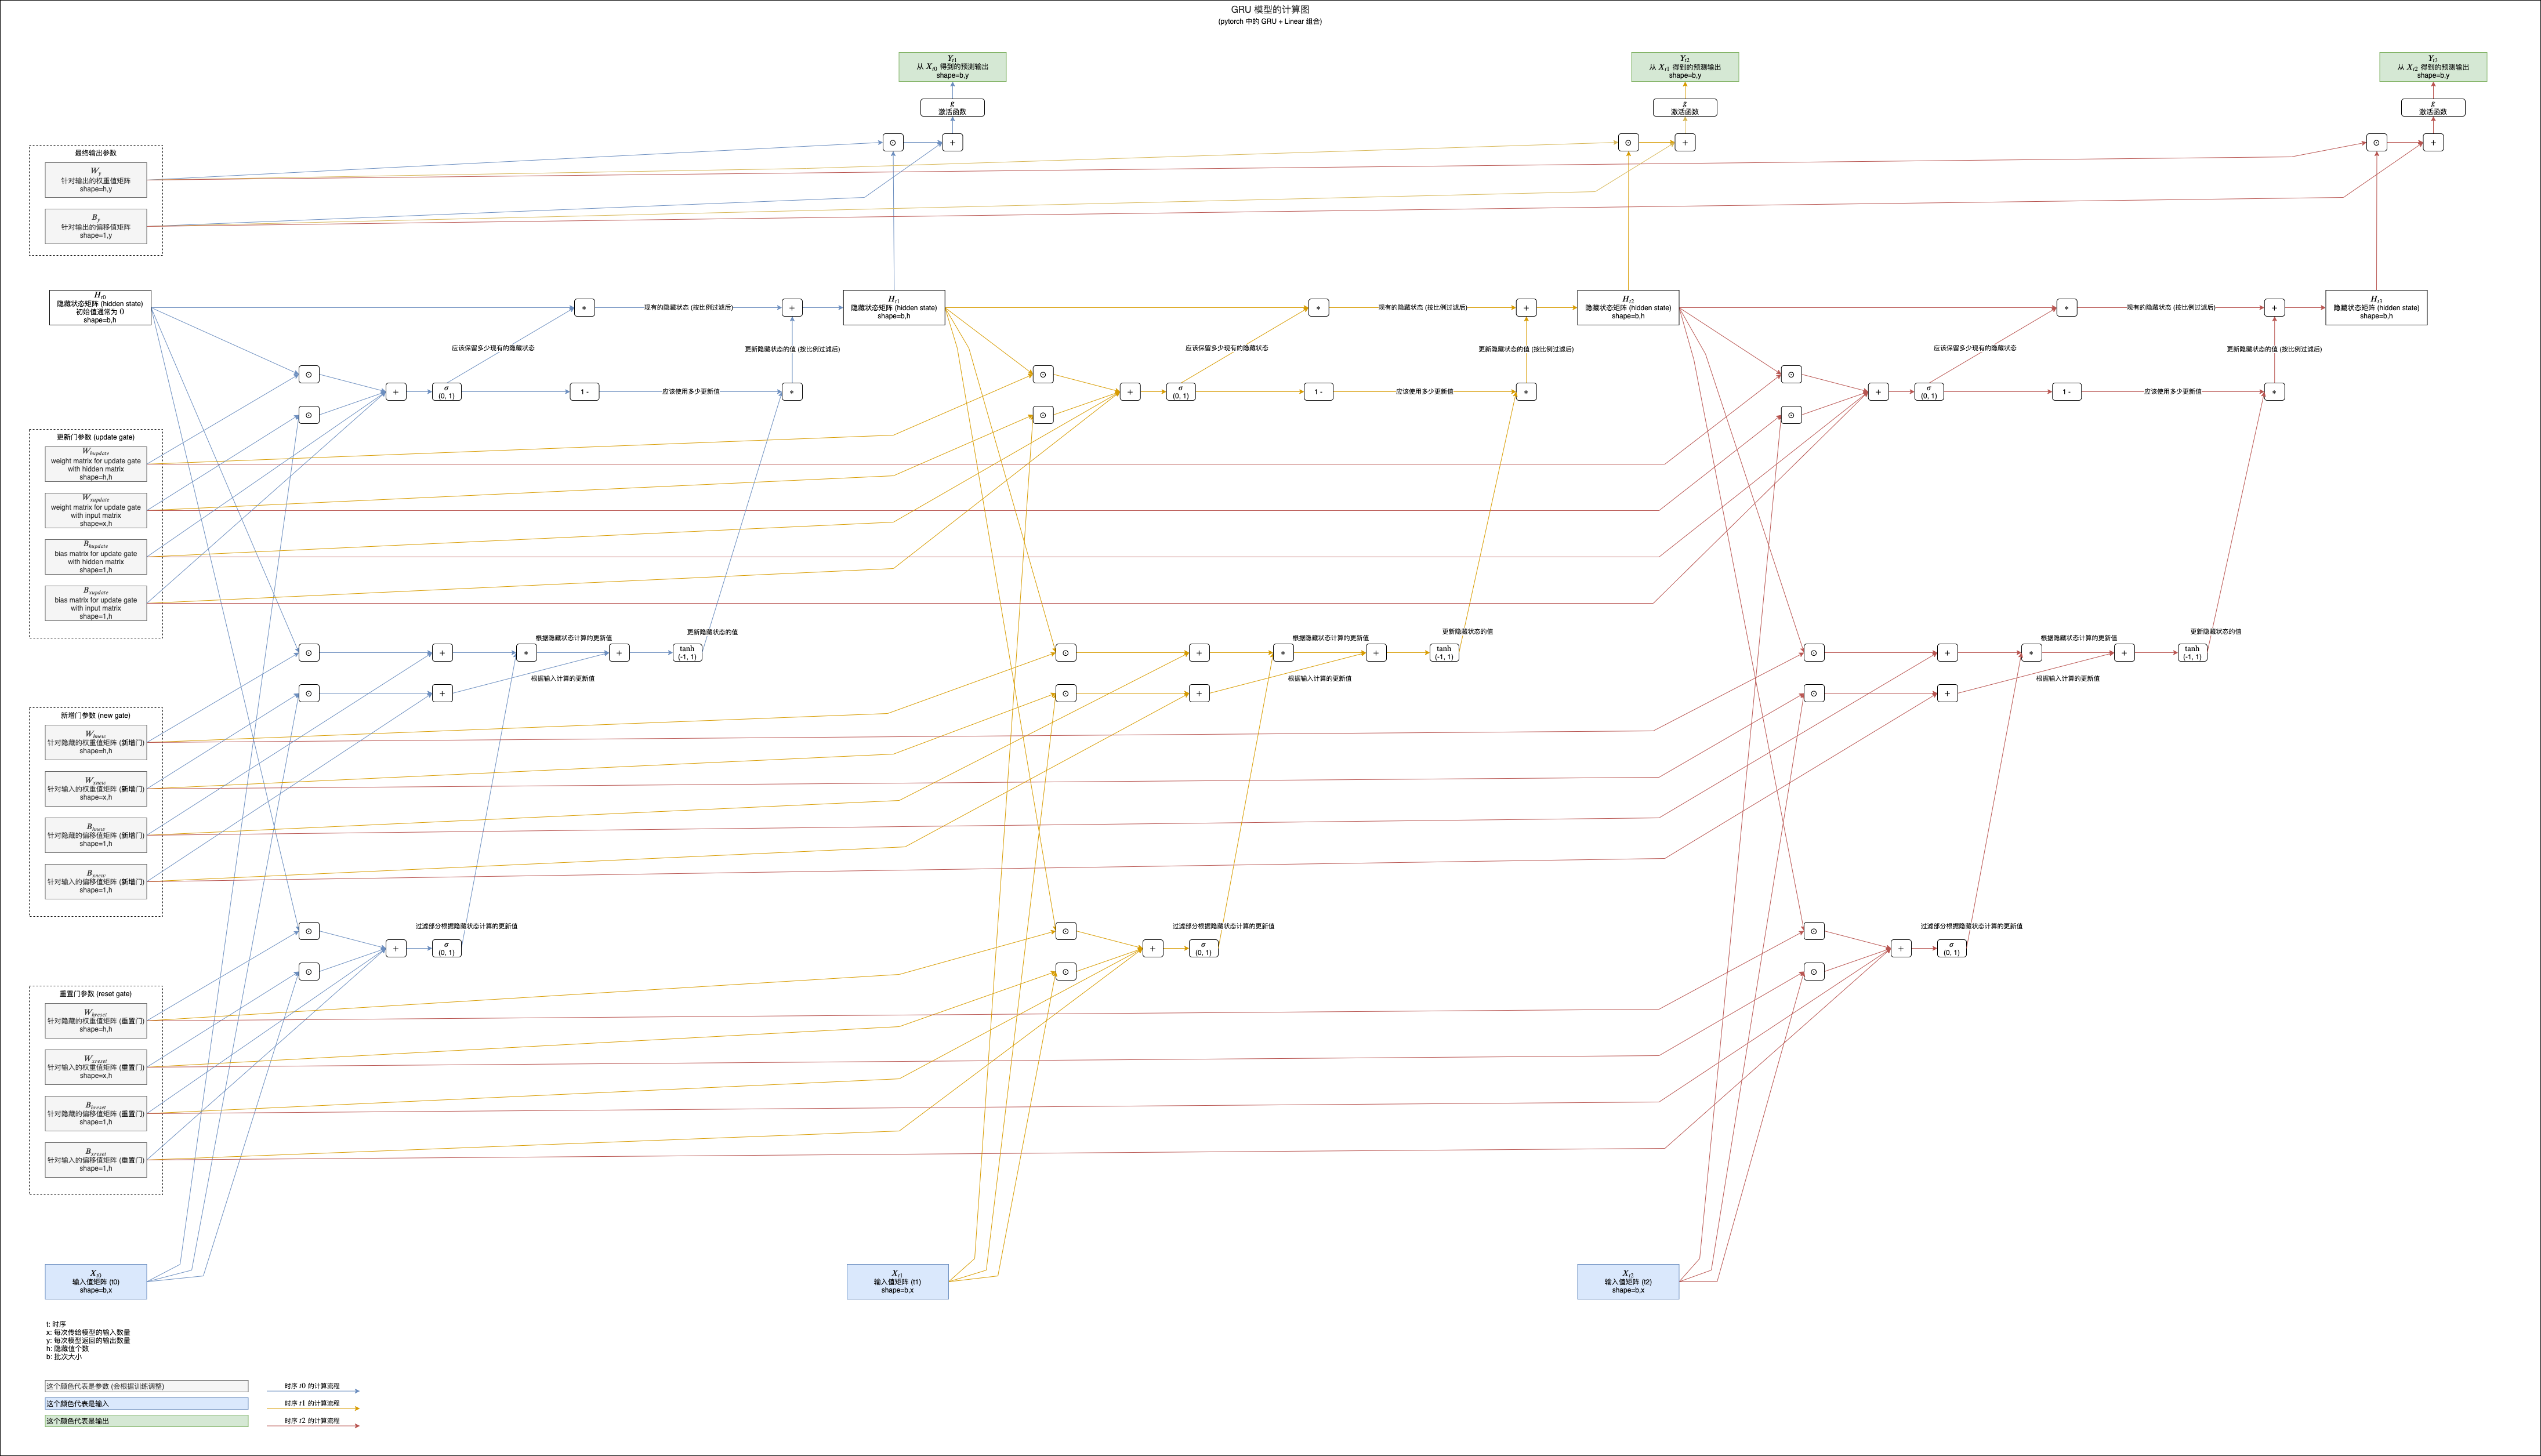The width and height of the screenshot is (2541, 1456).
Task: Click the W_hupdate update gate weight box
Action: click(x=96, y=464)
